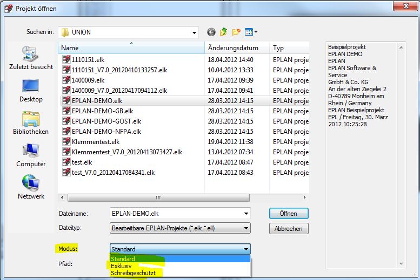Choose Schreibgeschützt mode in the list
The height and width of the screenshot is (280, 420).
pos(180,273)
